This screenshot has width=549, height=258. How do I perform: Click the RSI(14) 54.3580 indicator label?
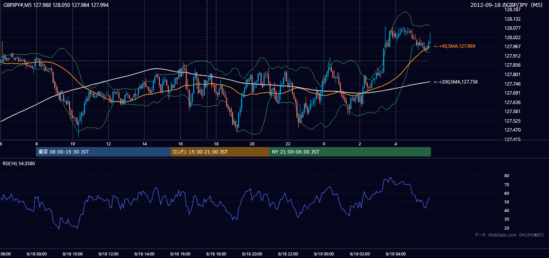(x=19, y=163)
